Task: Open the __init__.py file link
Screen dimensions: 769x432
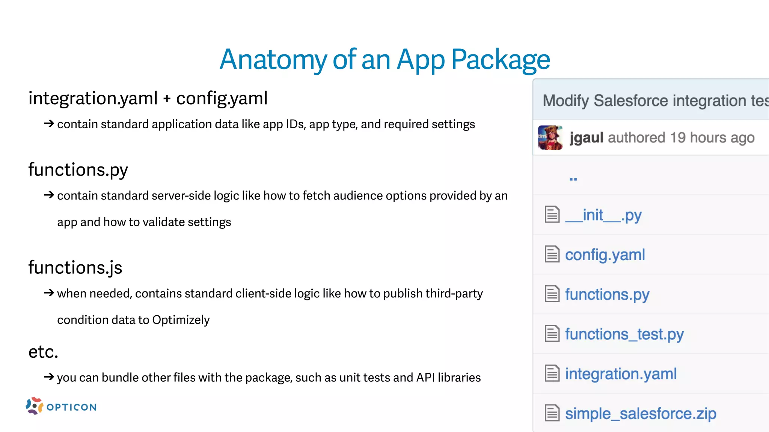Action: (x=603, y=216)
